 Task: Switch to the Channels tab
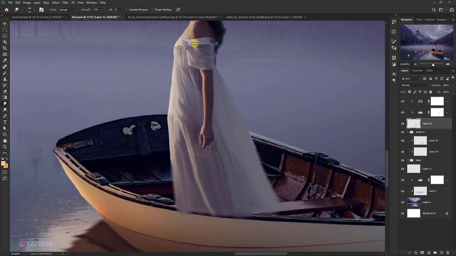(x=417, y=70)
